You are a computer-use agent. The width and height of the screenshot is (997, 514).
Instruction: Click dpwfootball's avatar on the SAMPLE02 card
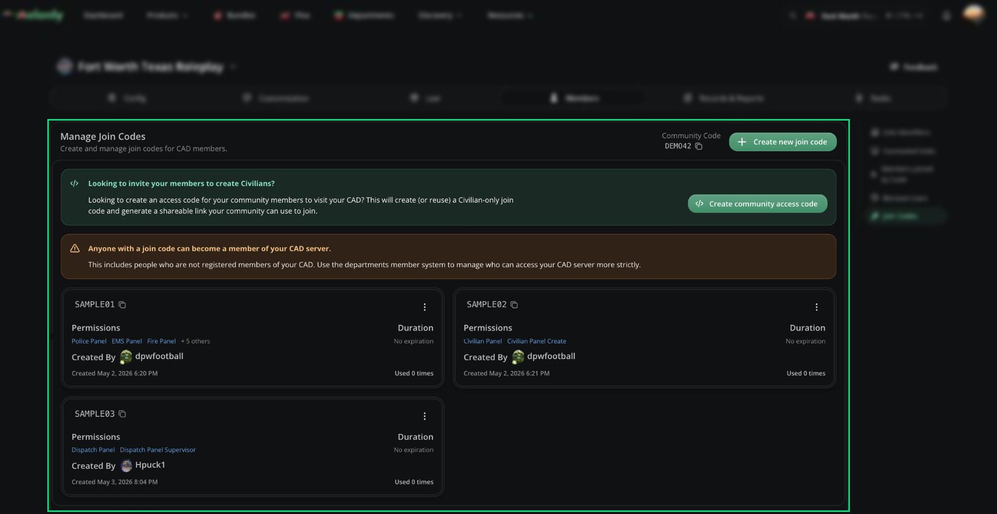click(518, 357)
